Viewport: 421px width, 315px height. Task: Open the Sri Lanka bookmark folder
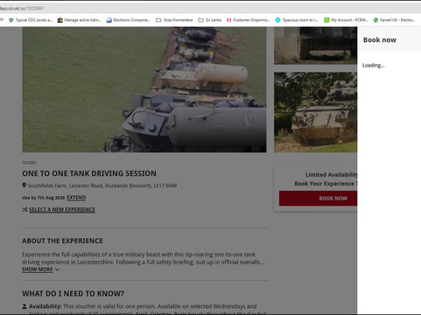point(209,20)
